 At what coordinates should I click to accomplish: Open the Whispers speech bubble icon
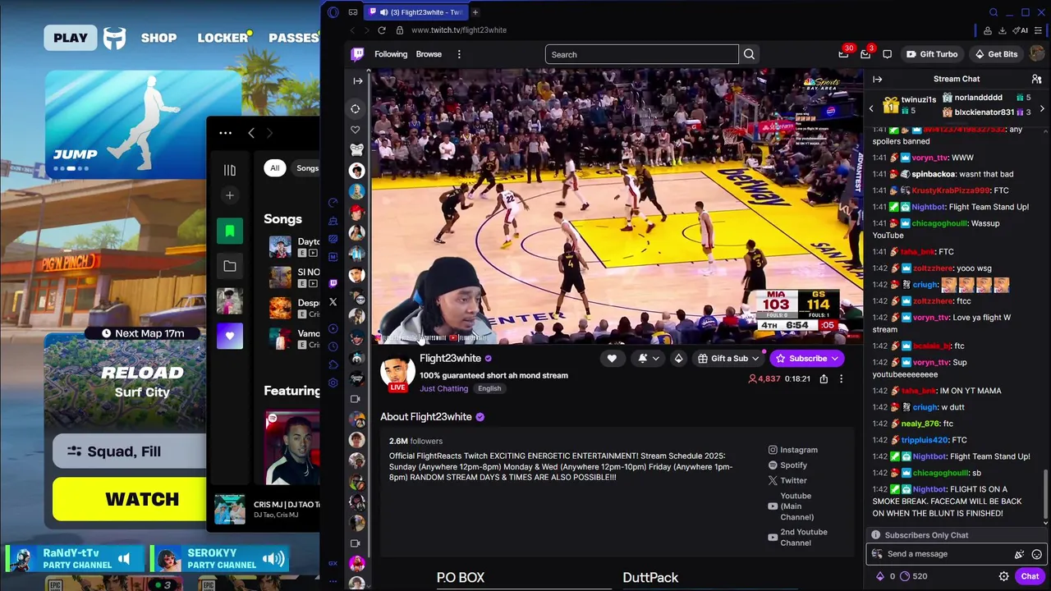tap(887, 54)
